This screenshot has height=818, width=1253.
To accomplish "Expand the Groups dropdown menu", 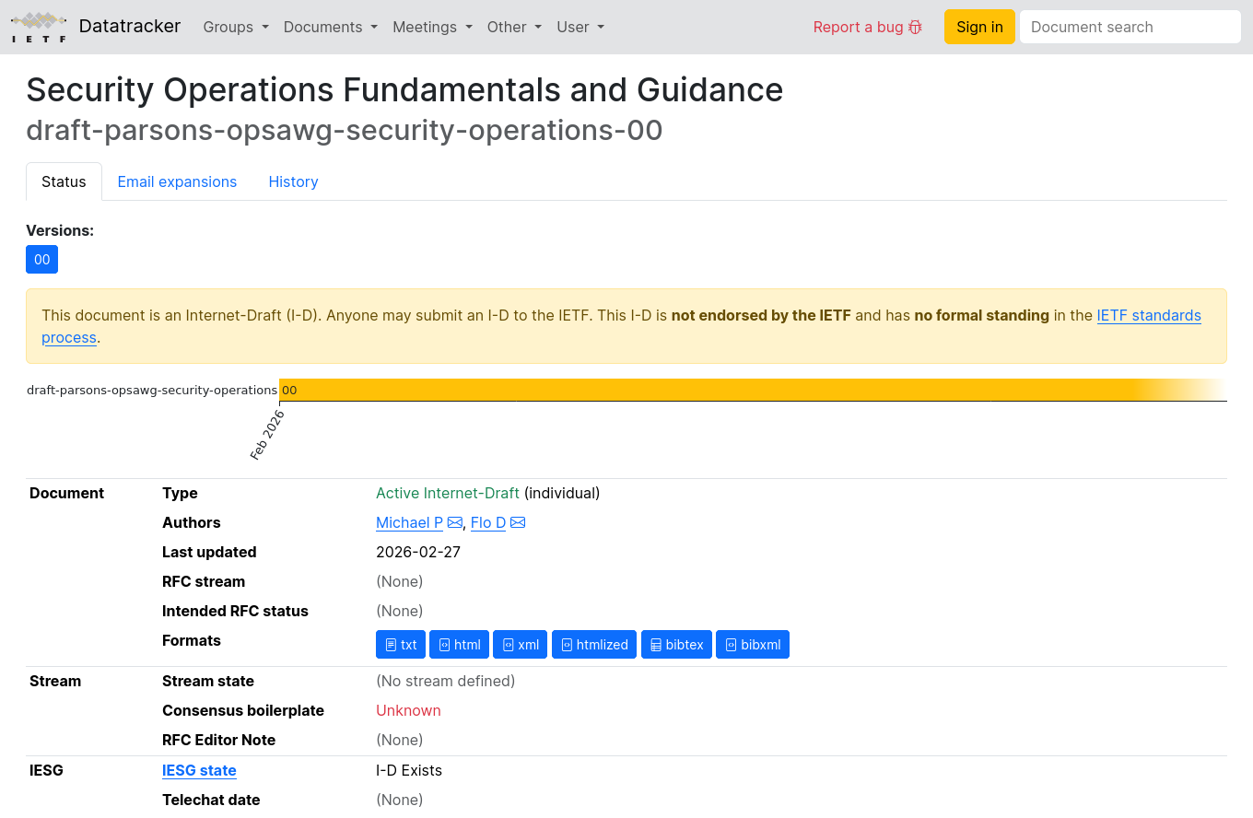I will tap(236, 27).
